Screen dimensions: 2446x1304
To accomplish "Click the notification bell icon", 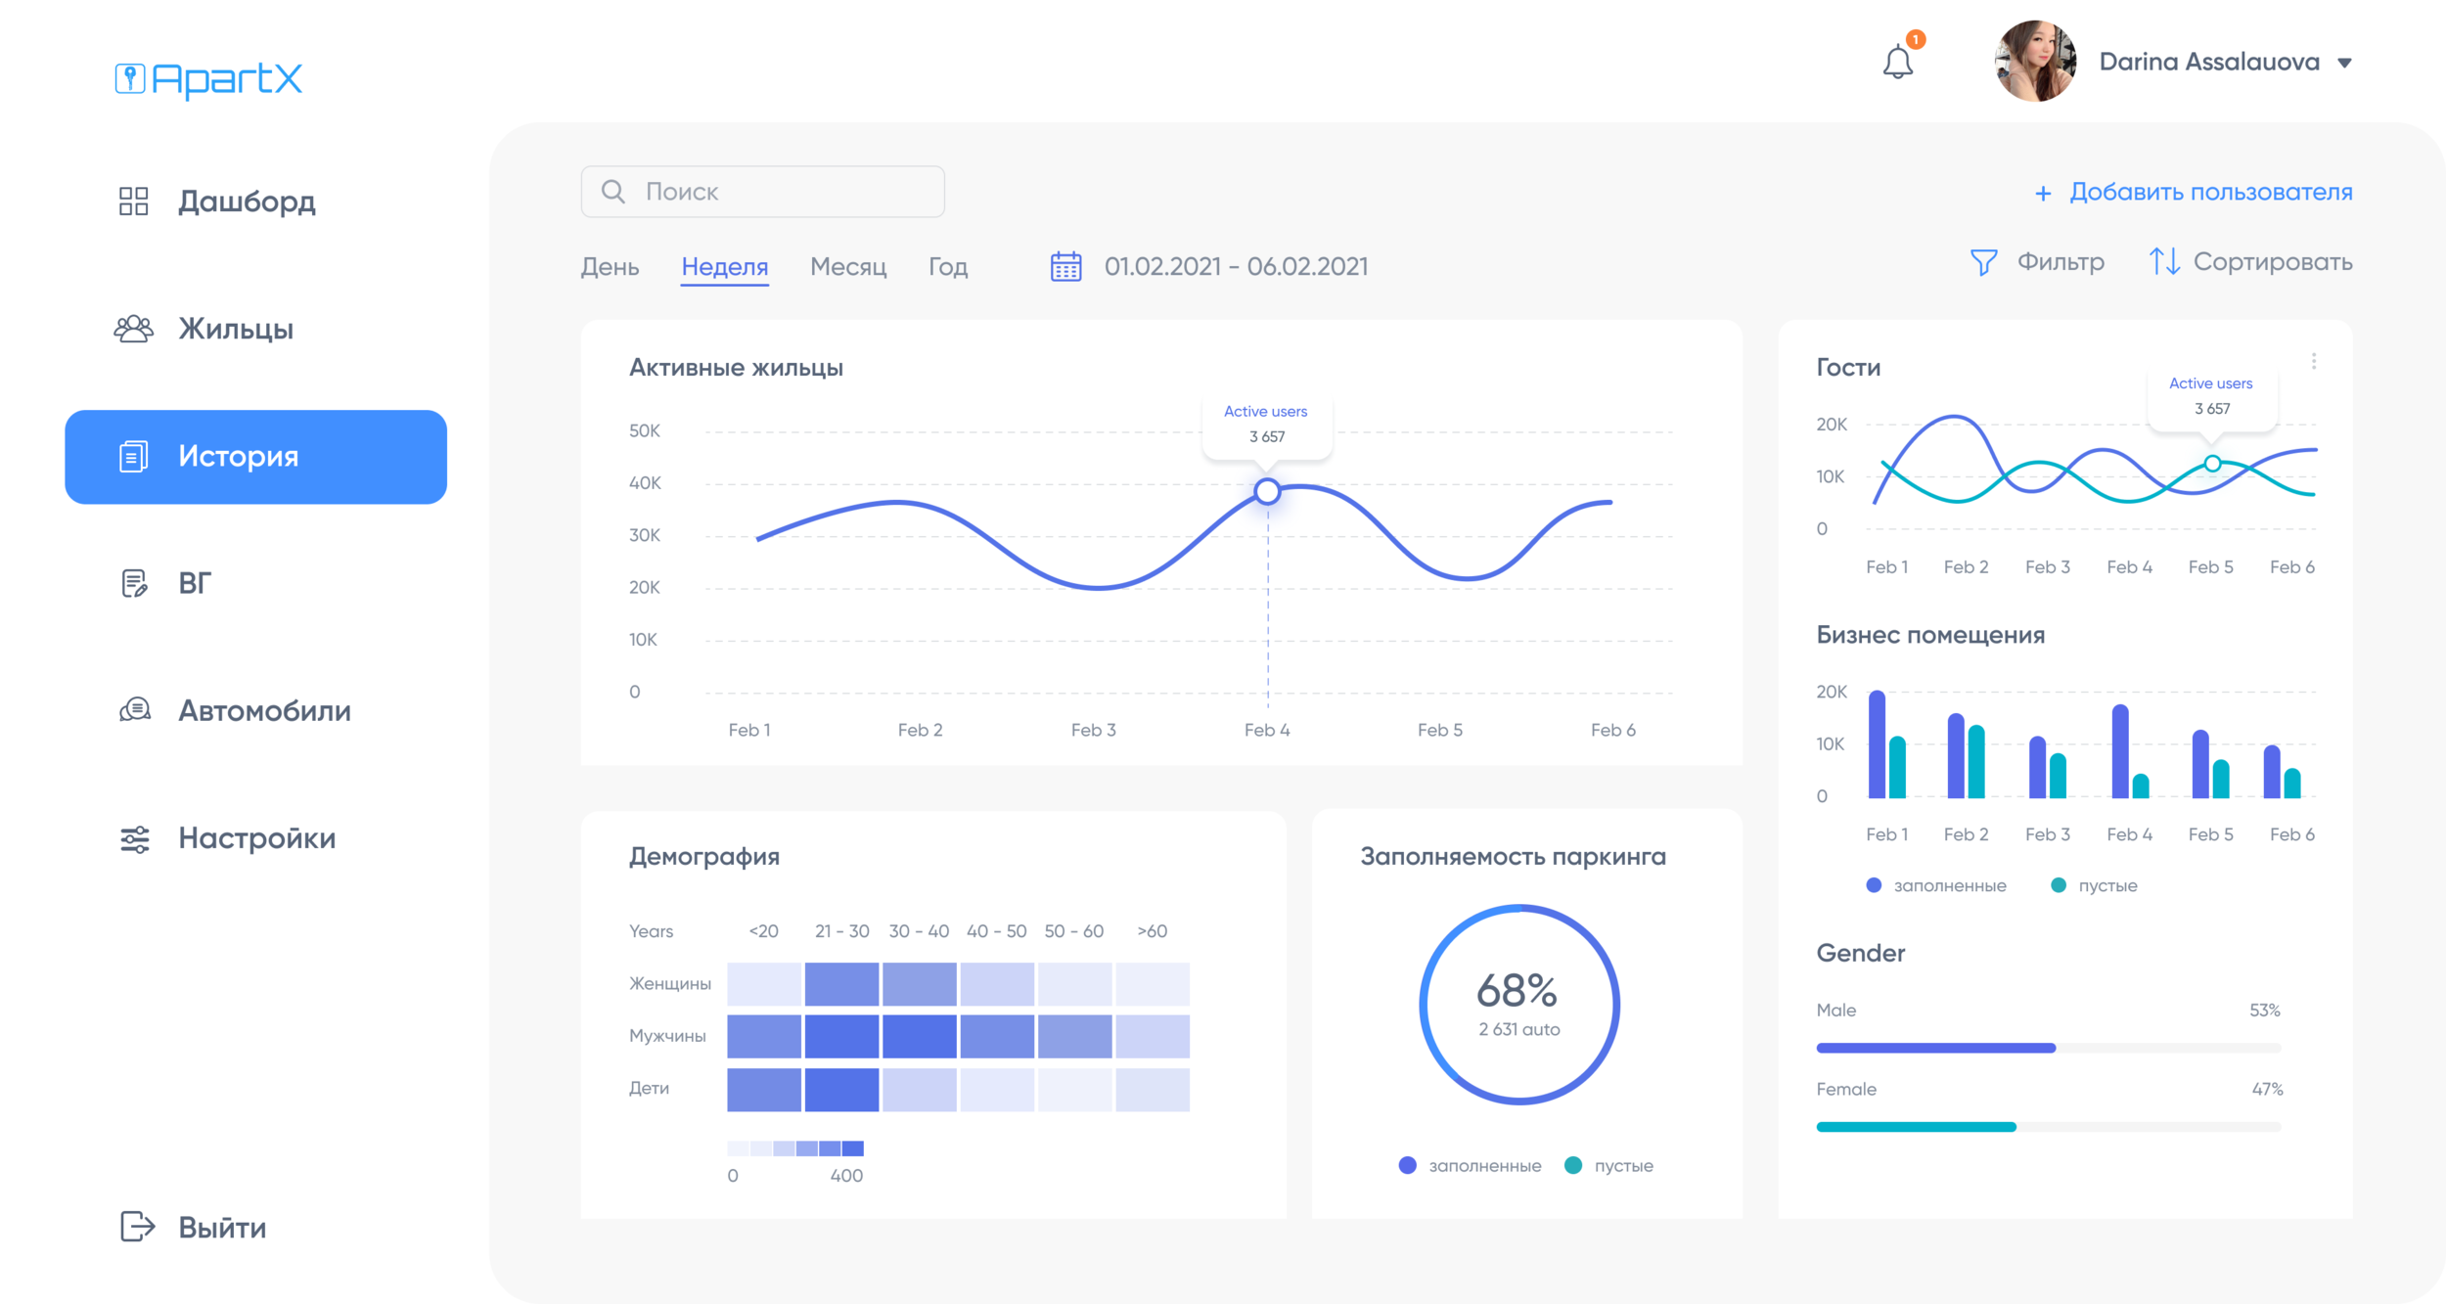I will [x=1897, y=63].
